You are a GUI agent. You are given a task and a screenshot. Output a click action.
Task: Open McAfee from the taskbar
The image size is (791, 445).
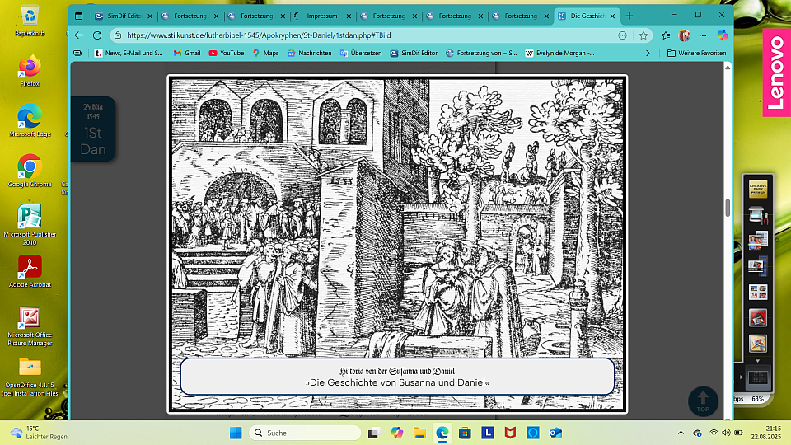(x=511, y=433)
